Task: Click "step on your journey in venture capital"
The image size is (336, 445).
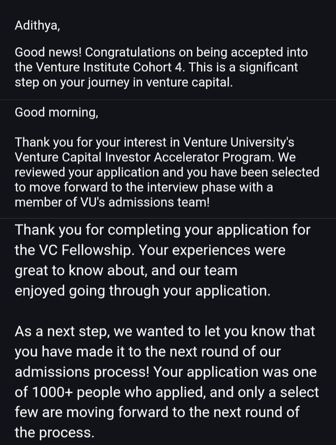Action: pos(124,82)
